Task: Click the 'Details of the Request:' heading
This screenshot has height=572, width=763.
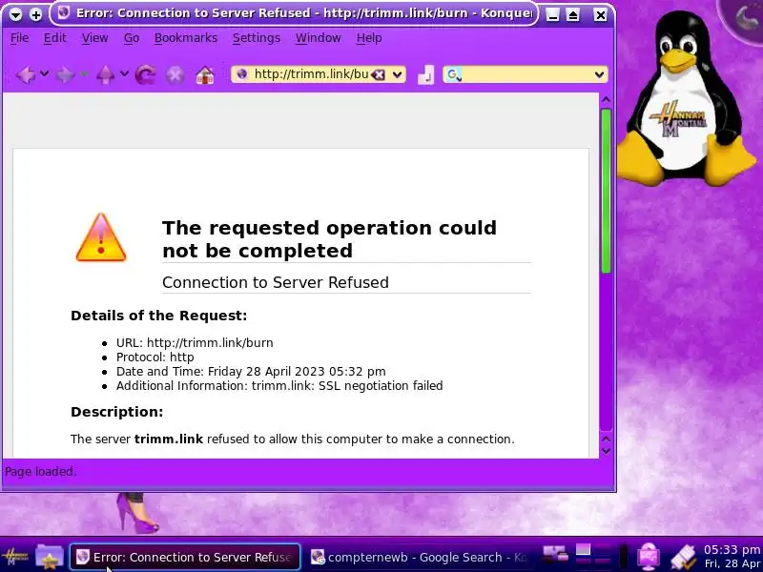Action: [x=158, y=316]
